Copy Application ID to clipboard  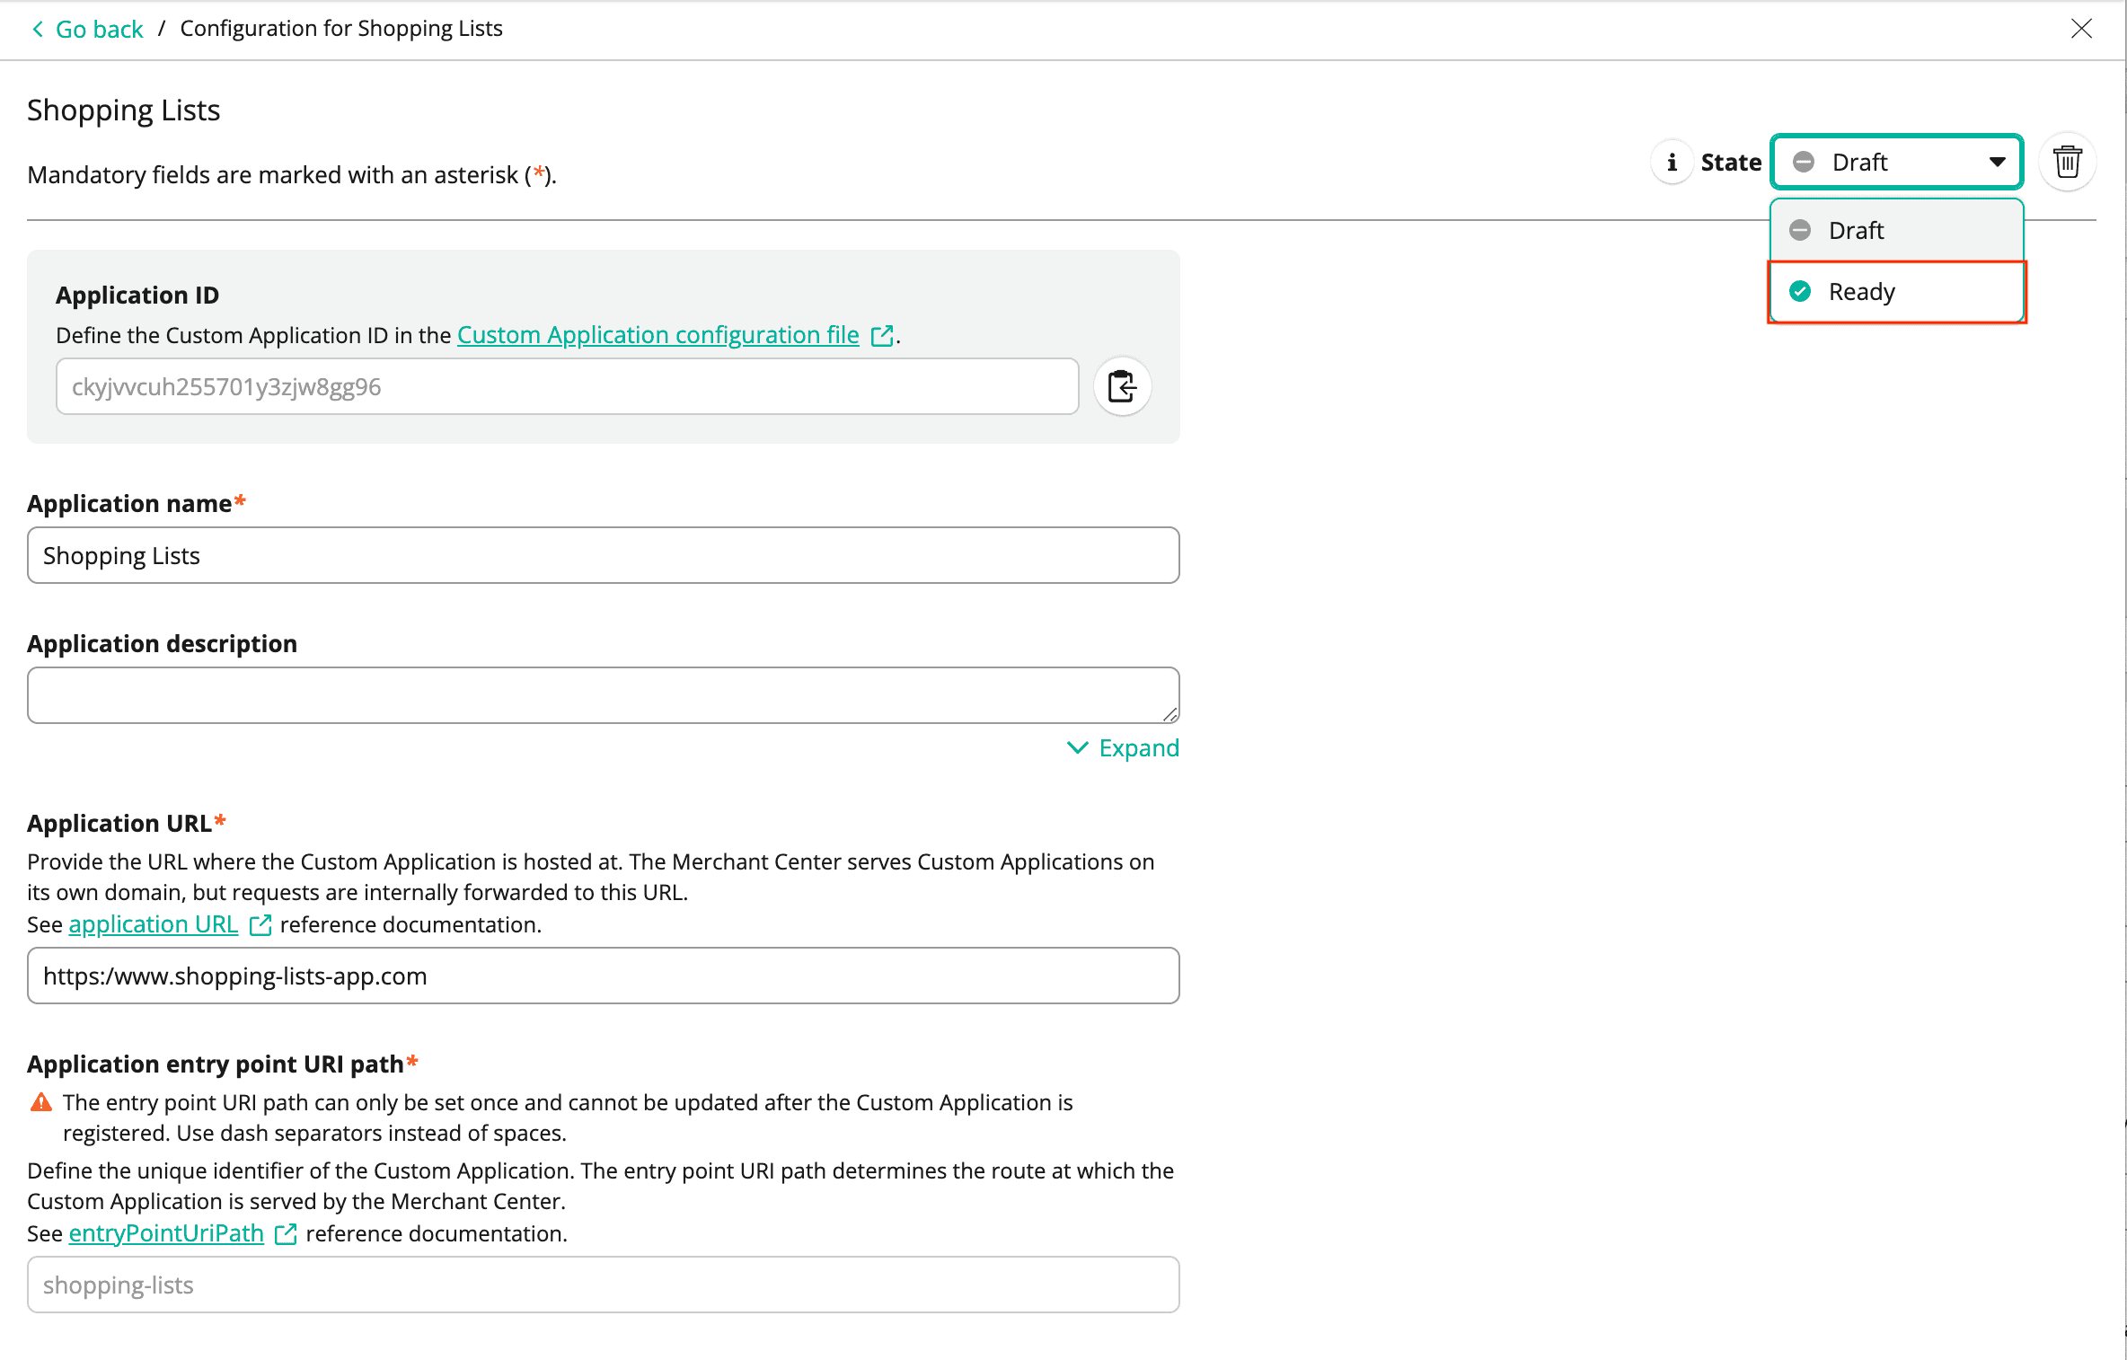[x=1122, y=386]
